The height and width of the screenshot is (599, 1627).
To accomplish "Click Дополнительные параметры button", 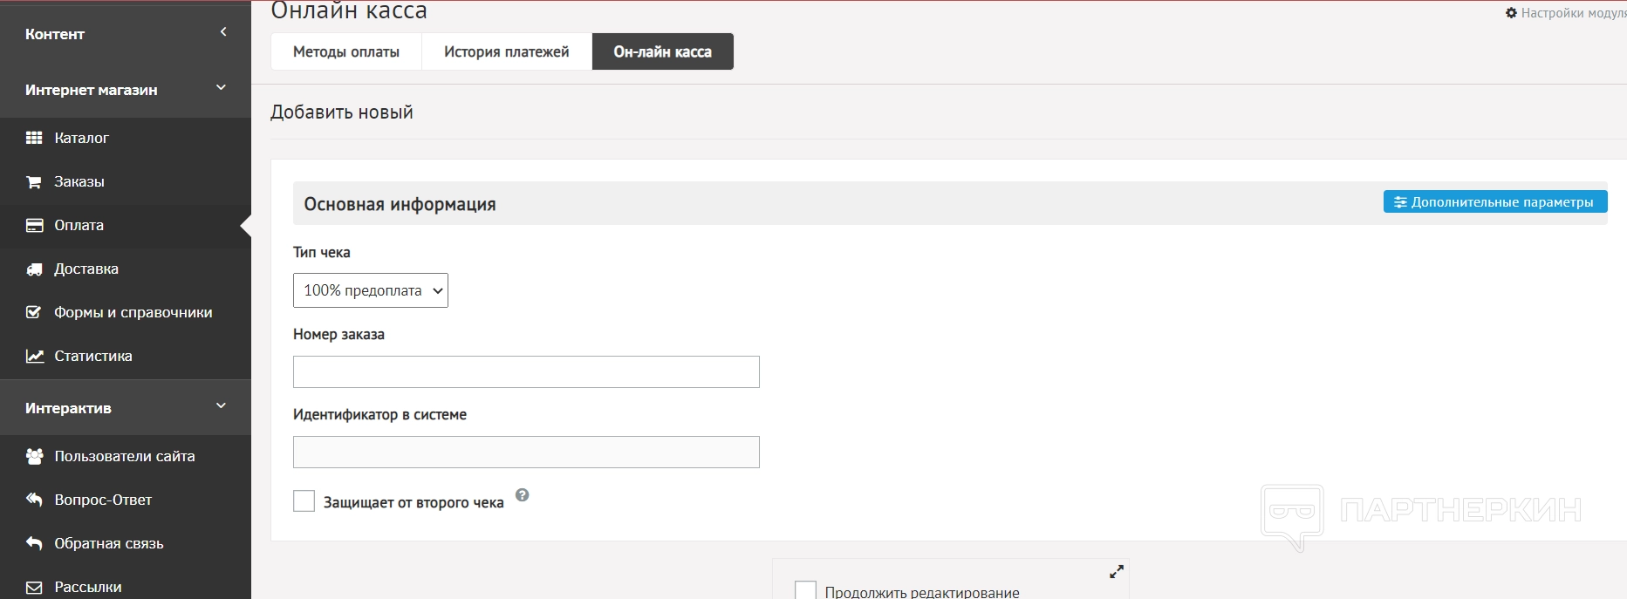I will pos(1494,202).
